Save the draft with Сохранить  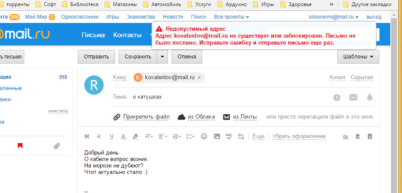[x=138, y=57]
